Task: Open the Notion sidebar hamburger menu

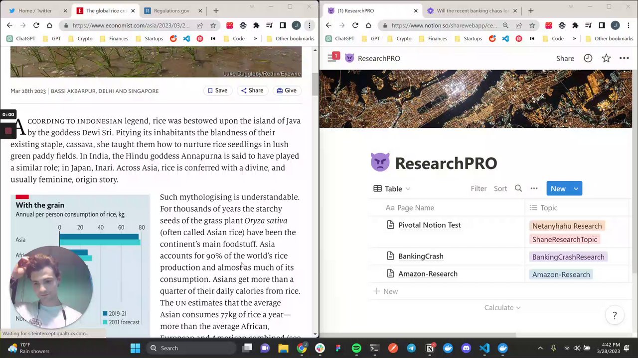Action: tap(332, 58)
